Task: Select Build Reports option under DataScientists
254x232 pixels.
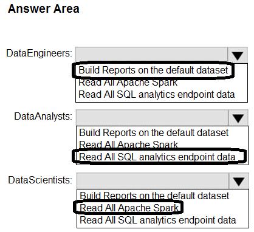Action: pos(154,196)
